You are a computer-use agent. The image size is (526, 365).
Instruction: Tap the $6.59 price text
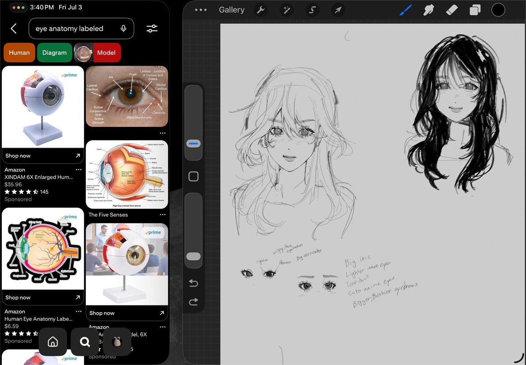point(11,326)
